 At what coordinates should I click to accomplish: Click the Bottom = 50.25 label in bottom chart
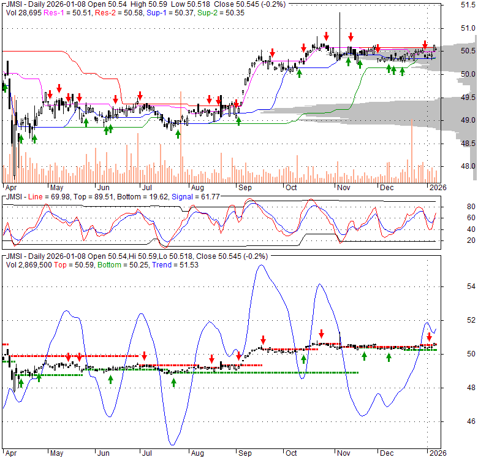(123, 265)
